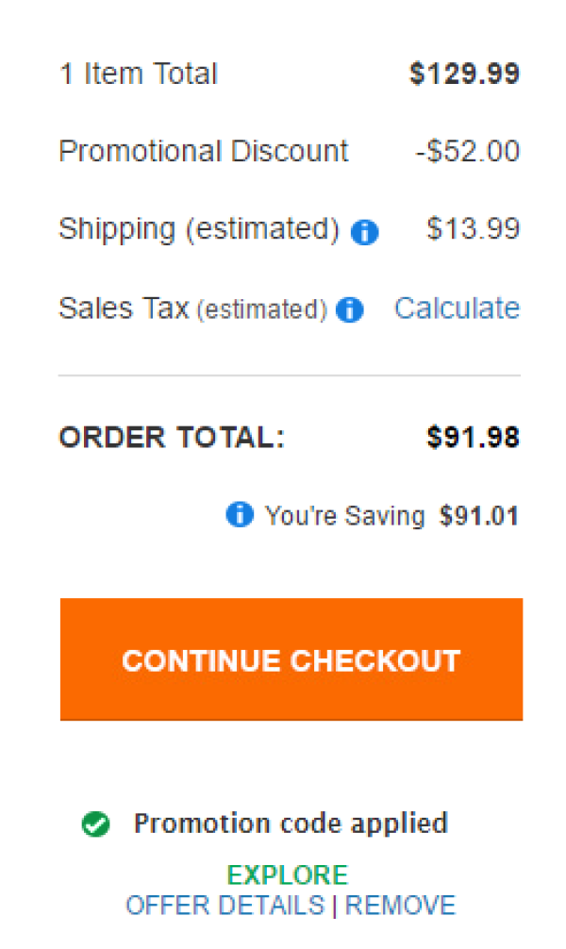Click the Sales Tax info icon
Image resolution: width=566 pixels, height=949 pixels.
click(349, 309)
